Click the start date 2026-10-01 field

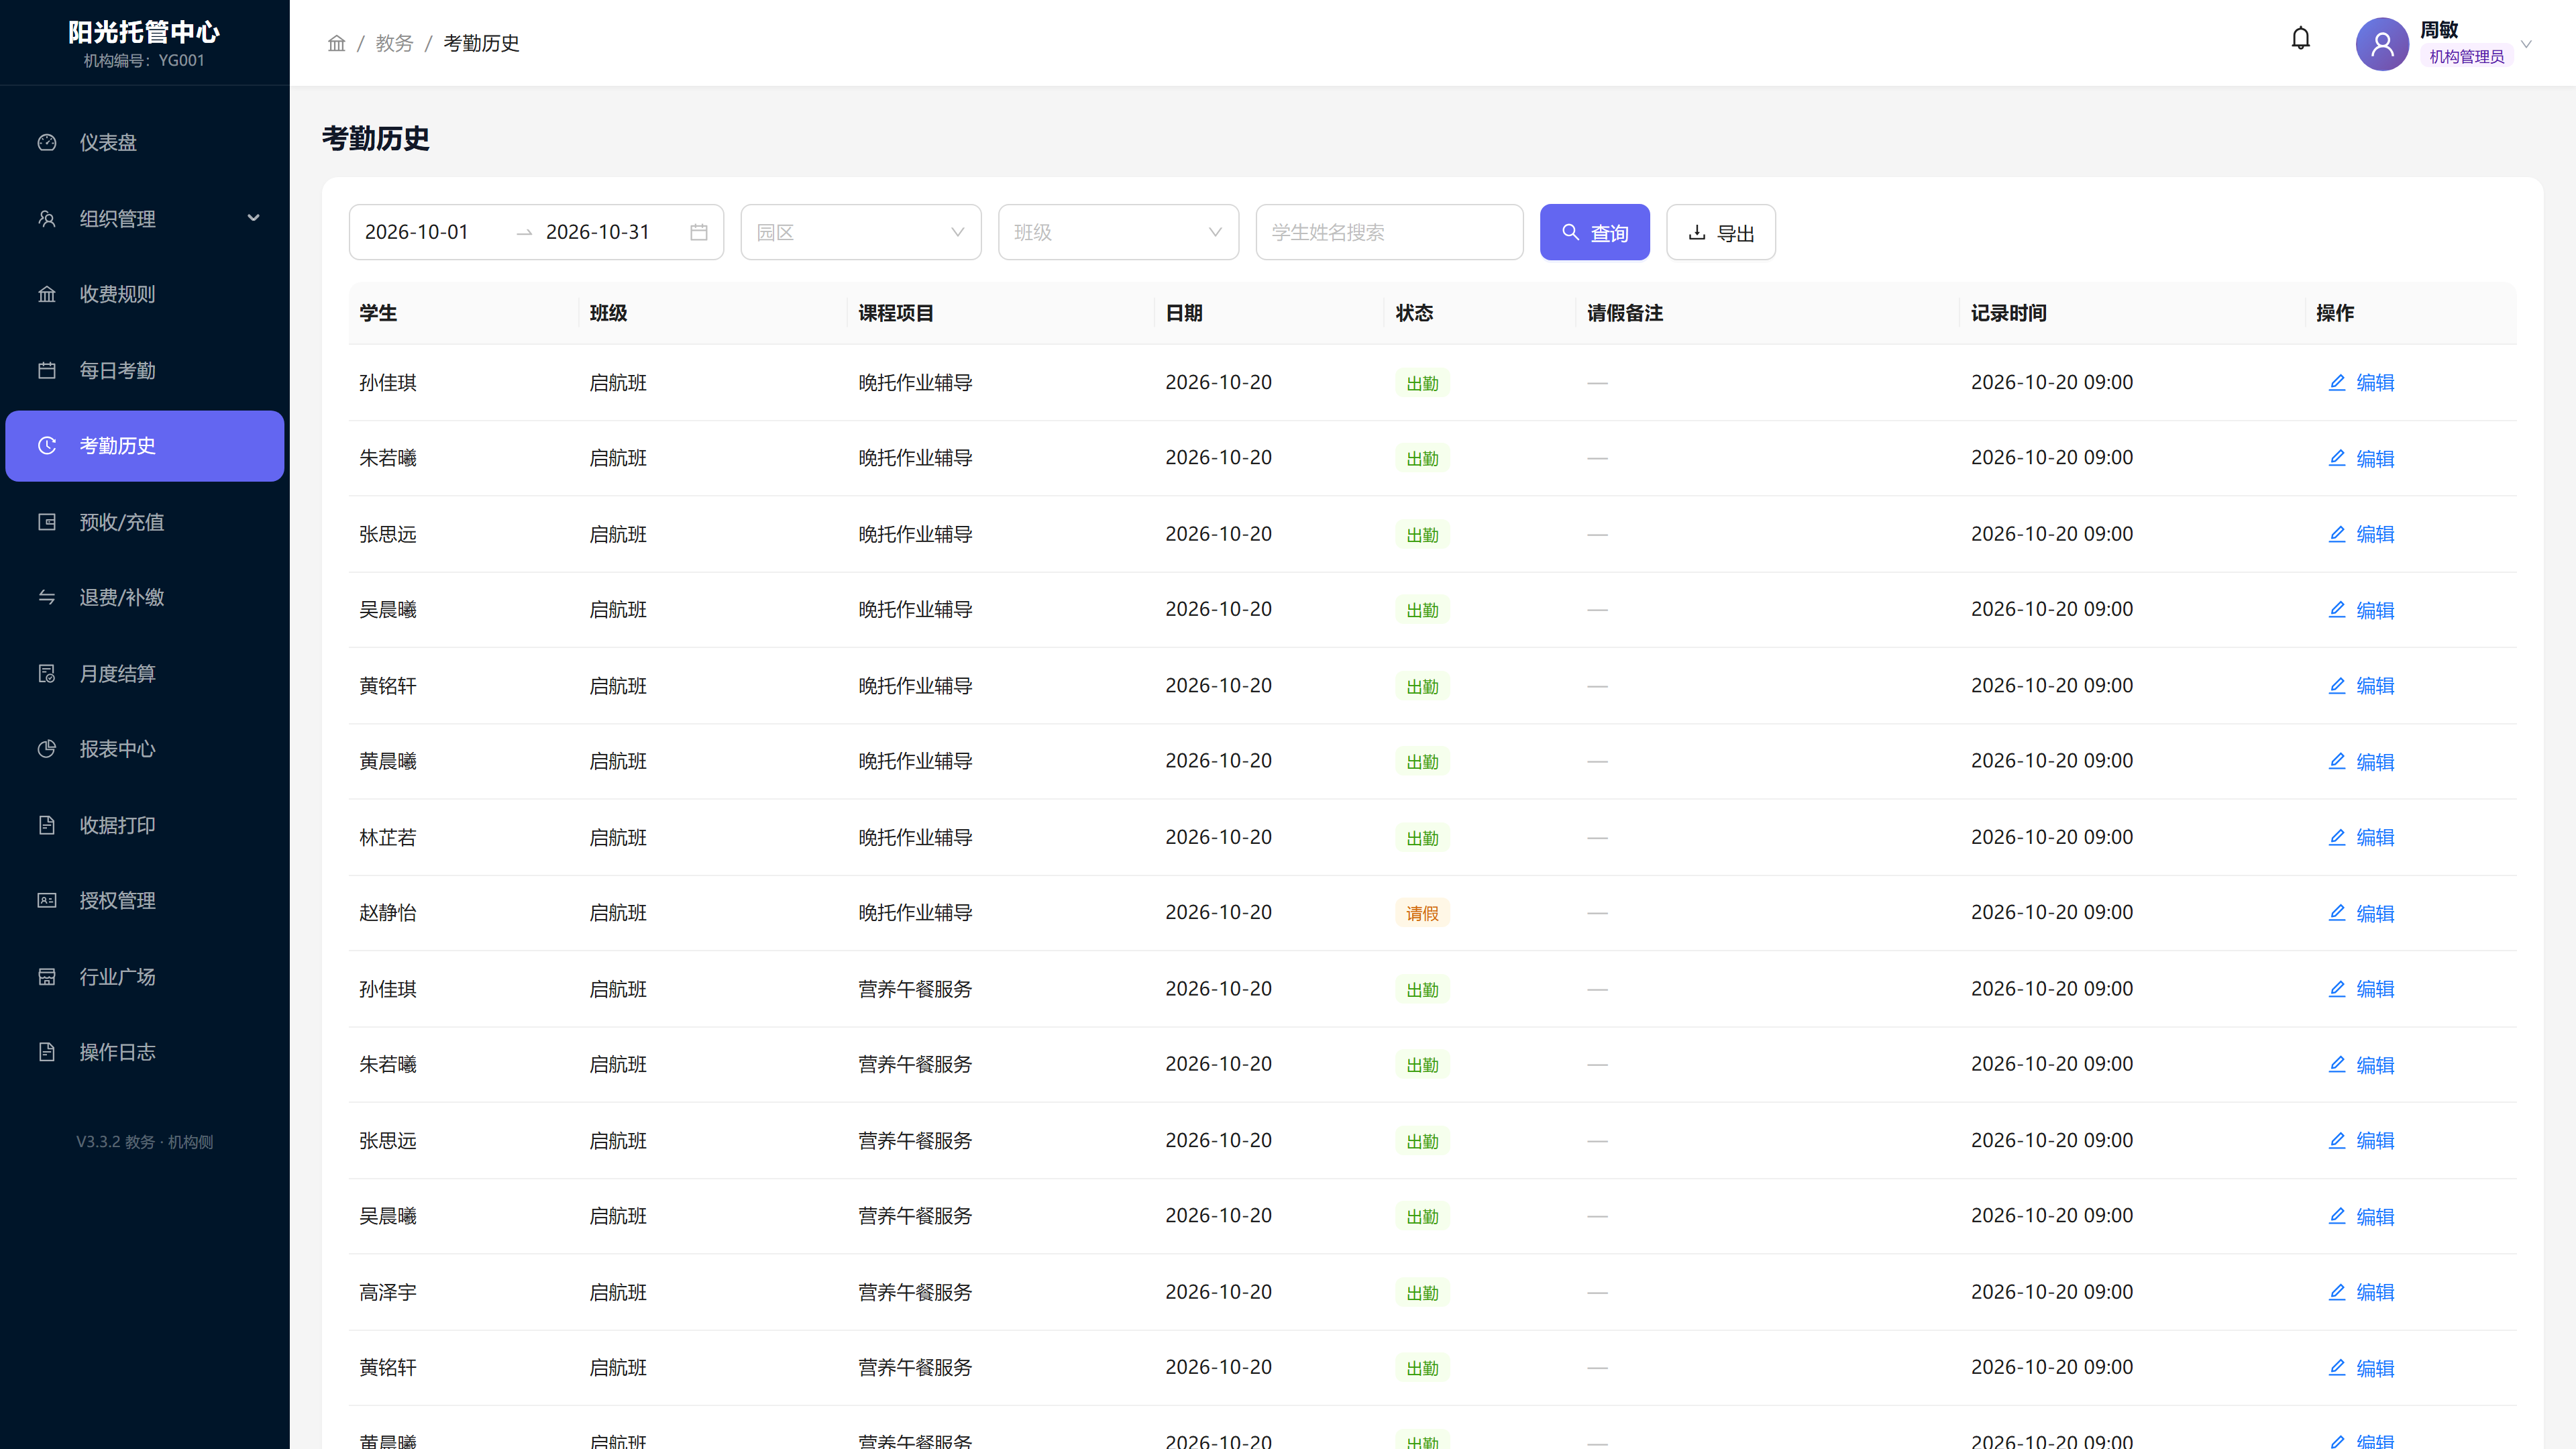(x=416, y=232)
